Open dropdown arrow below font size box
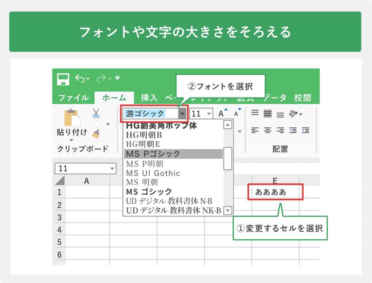The width and height of the screenshot is (372, 283). coord(240,131)
